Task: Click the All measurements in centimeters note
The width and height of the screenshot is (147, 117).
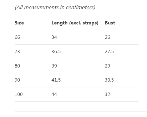Action: coord(55,7)
